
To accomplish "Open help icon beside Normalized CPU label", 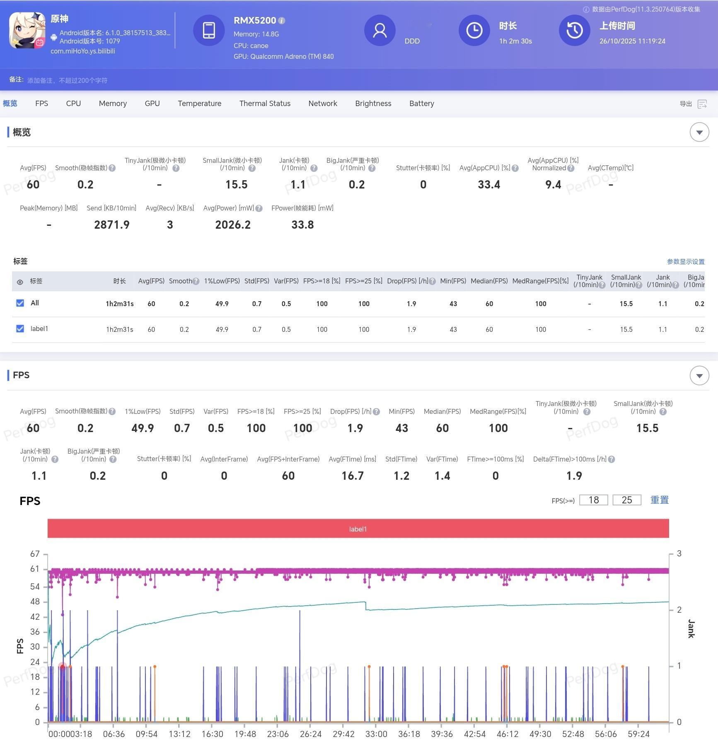I will 571,168.
